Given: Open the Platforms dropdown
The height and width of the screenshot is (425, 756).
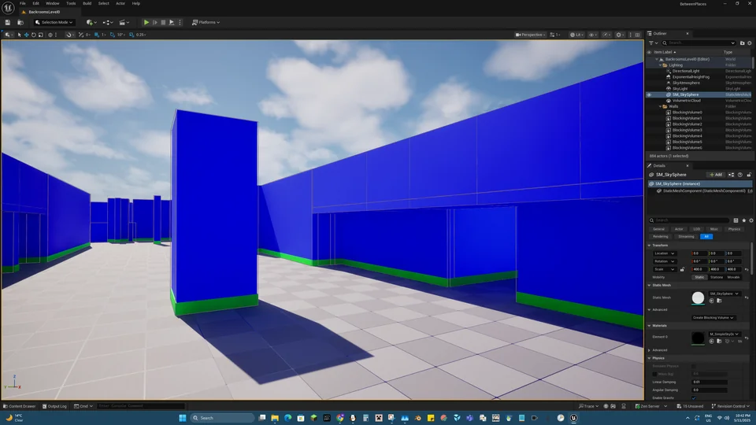Looking at the screenshot, I should pos(206,22).
